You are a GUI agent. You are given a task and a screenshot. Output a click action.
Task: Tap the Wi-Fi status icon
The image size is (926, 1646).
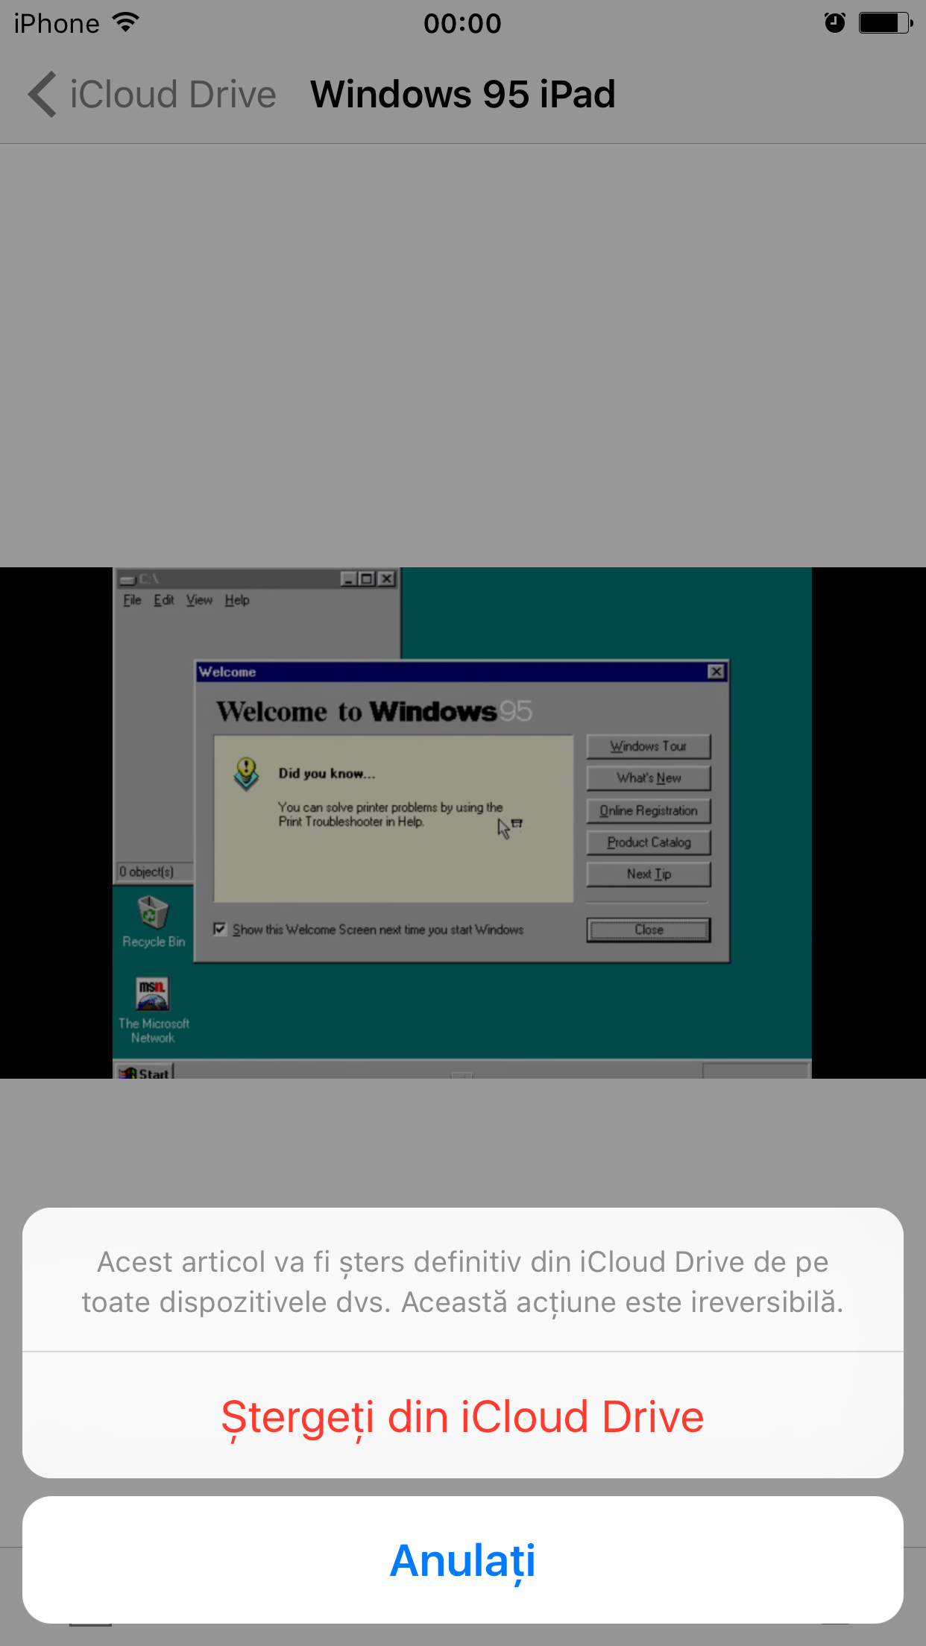point(126,22)
